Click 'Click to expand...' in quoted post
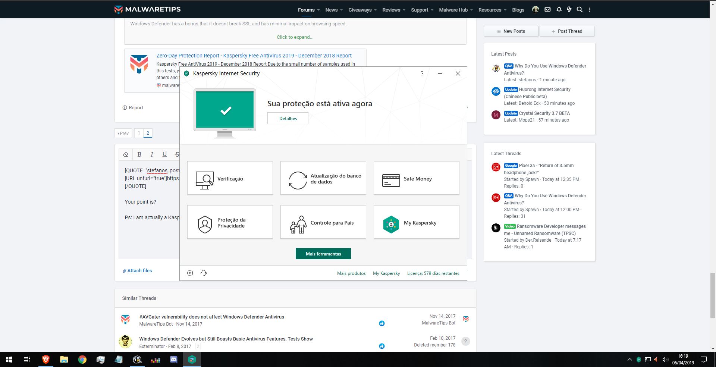 click(295, 37)
